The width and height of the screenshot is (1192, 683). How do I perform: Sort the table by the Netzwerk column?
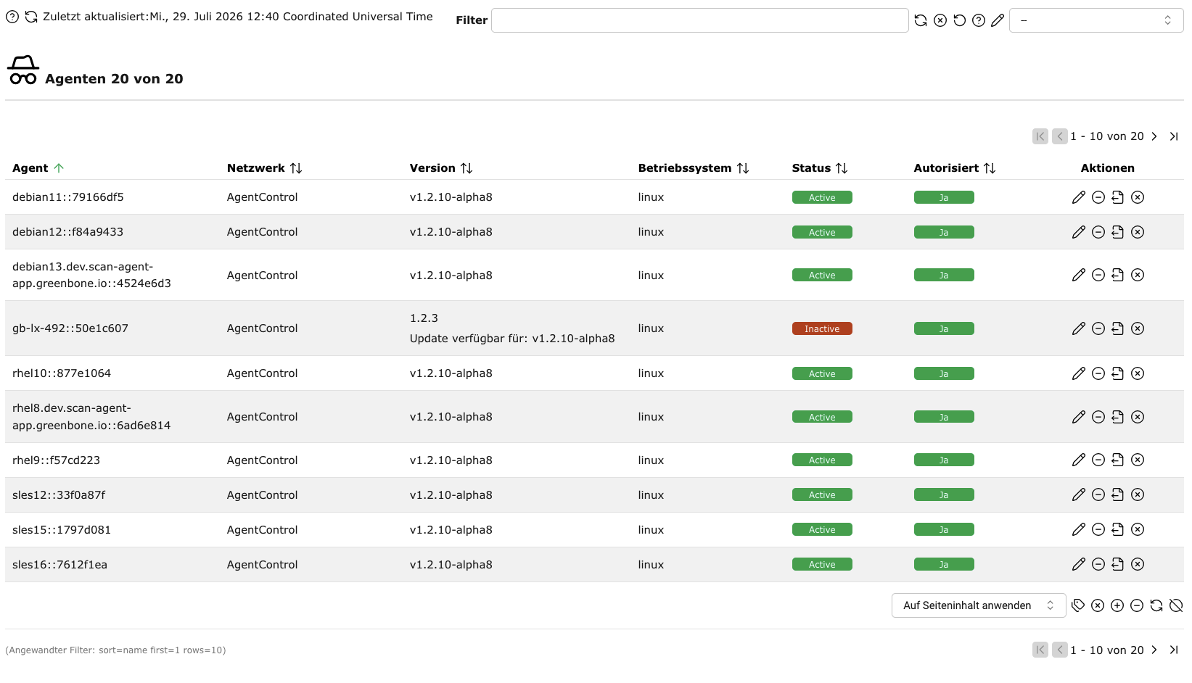(x=264, y=168)
